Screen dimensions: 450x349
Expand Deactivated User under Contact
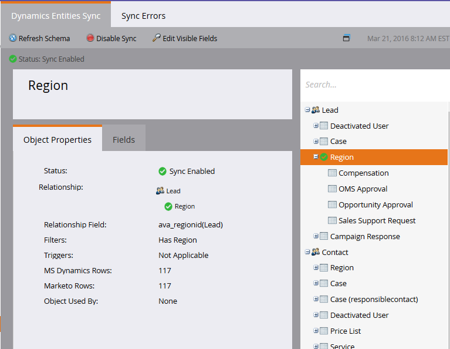tap(316, 315)
